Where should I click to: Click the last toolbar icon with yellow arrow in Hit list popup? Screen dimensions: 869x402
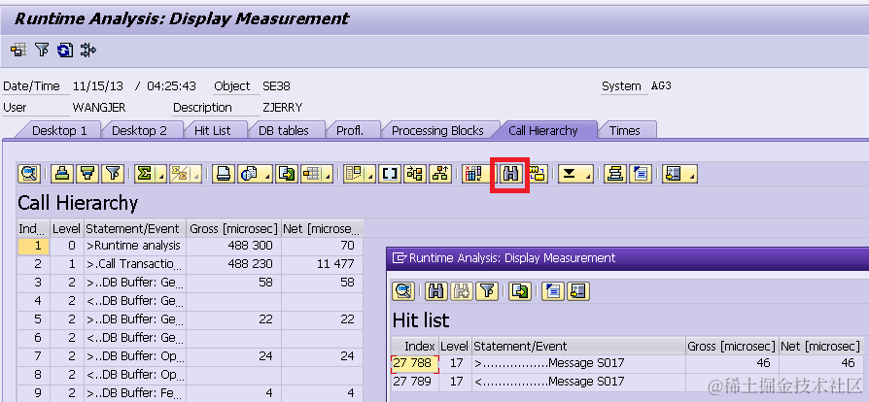click(x=578, y=290)
